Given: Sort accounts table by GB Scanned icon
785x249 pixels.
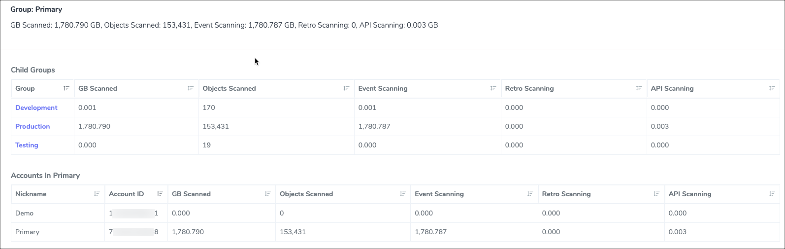Looking at the screenshot, I should click(x=268, y=194).
